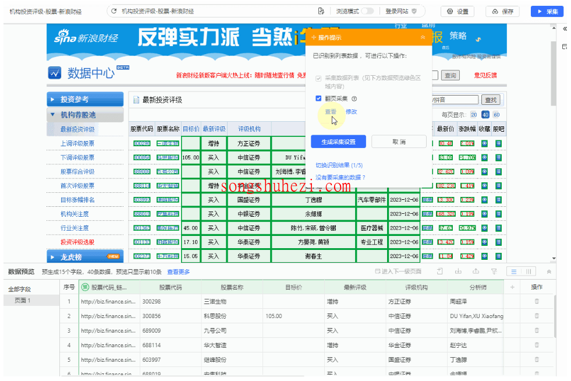Sort by the 评级机构 column header
This screenshot has height=381, width=571.
[x=249, y=129]
